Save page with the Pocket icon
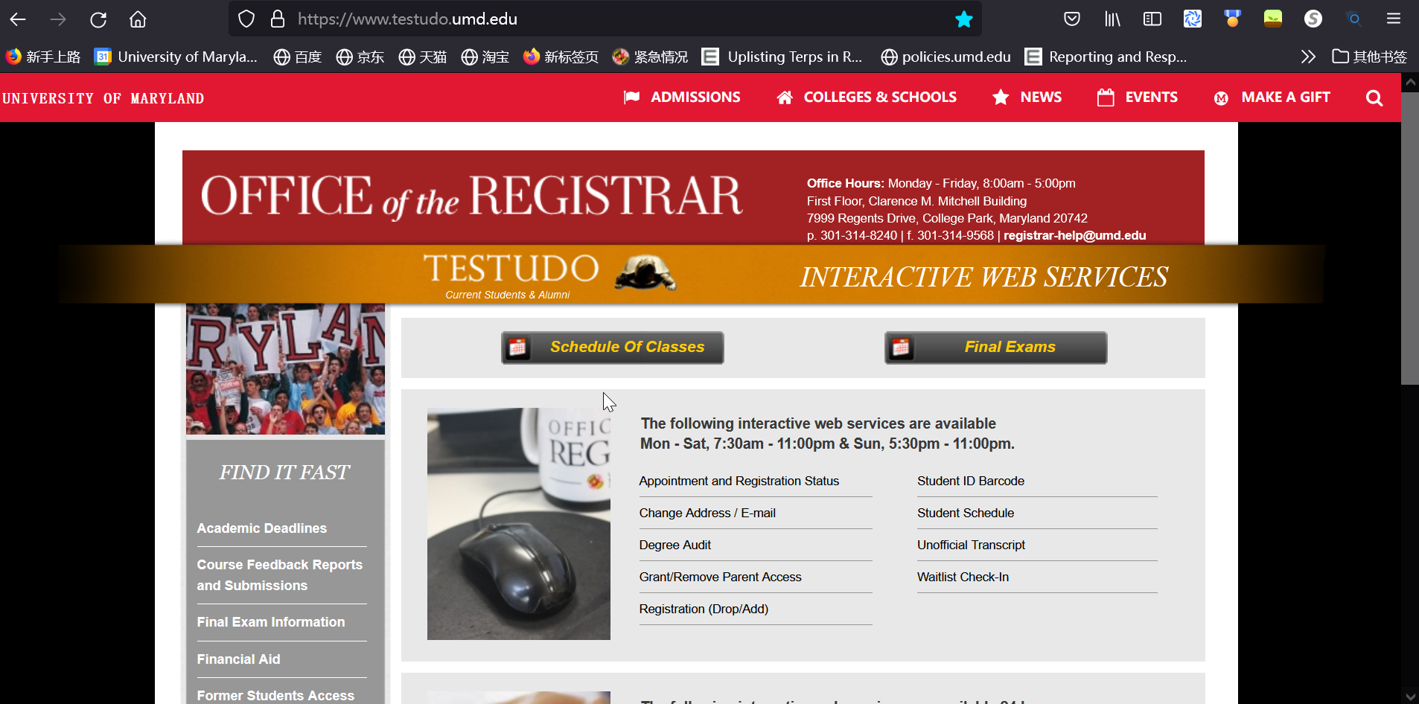This screenshot has width=1419, height=704. click(1071, 19)
